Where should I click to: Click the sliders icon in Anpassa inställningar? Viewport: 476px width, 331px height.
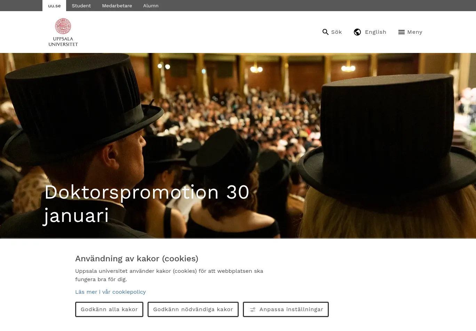[253, 310]
